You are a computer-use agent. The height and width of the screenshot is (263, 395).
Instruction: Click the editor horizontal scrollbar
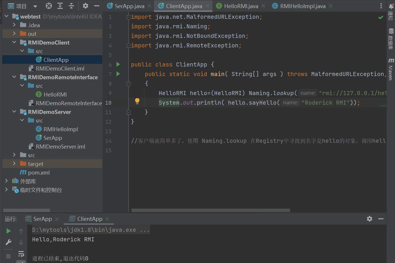[211, 210]
